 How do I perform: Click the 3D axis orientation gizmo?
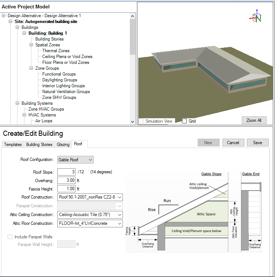pyautogui.click(x=256, y=16)
